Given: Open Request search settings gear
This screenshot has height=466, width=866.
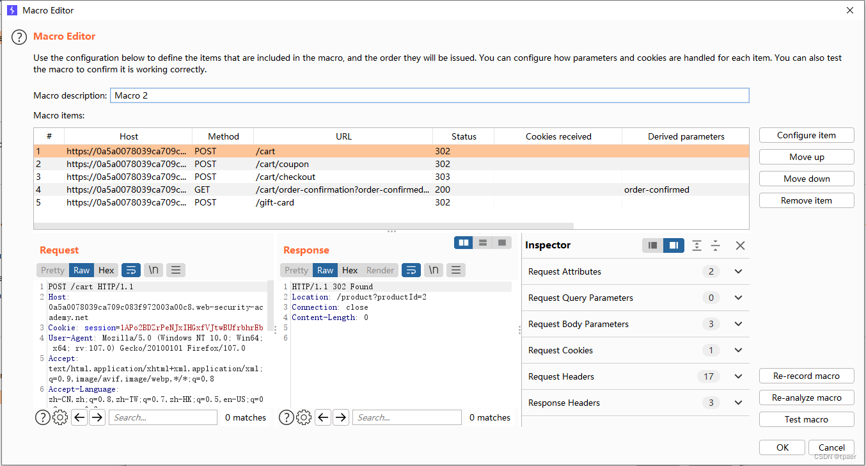Looking at the screenshot, I should point(60,417).
